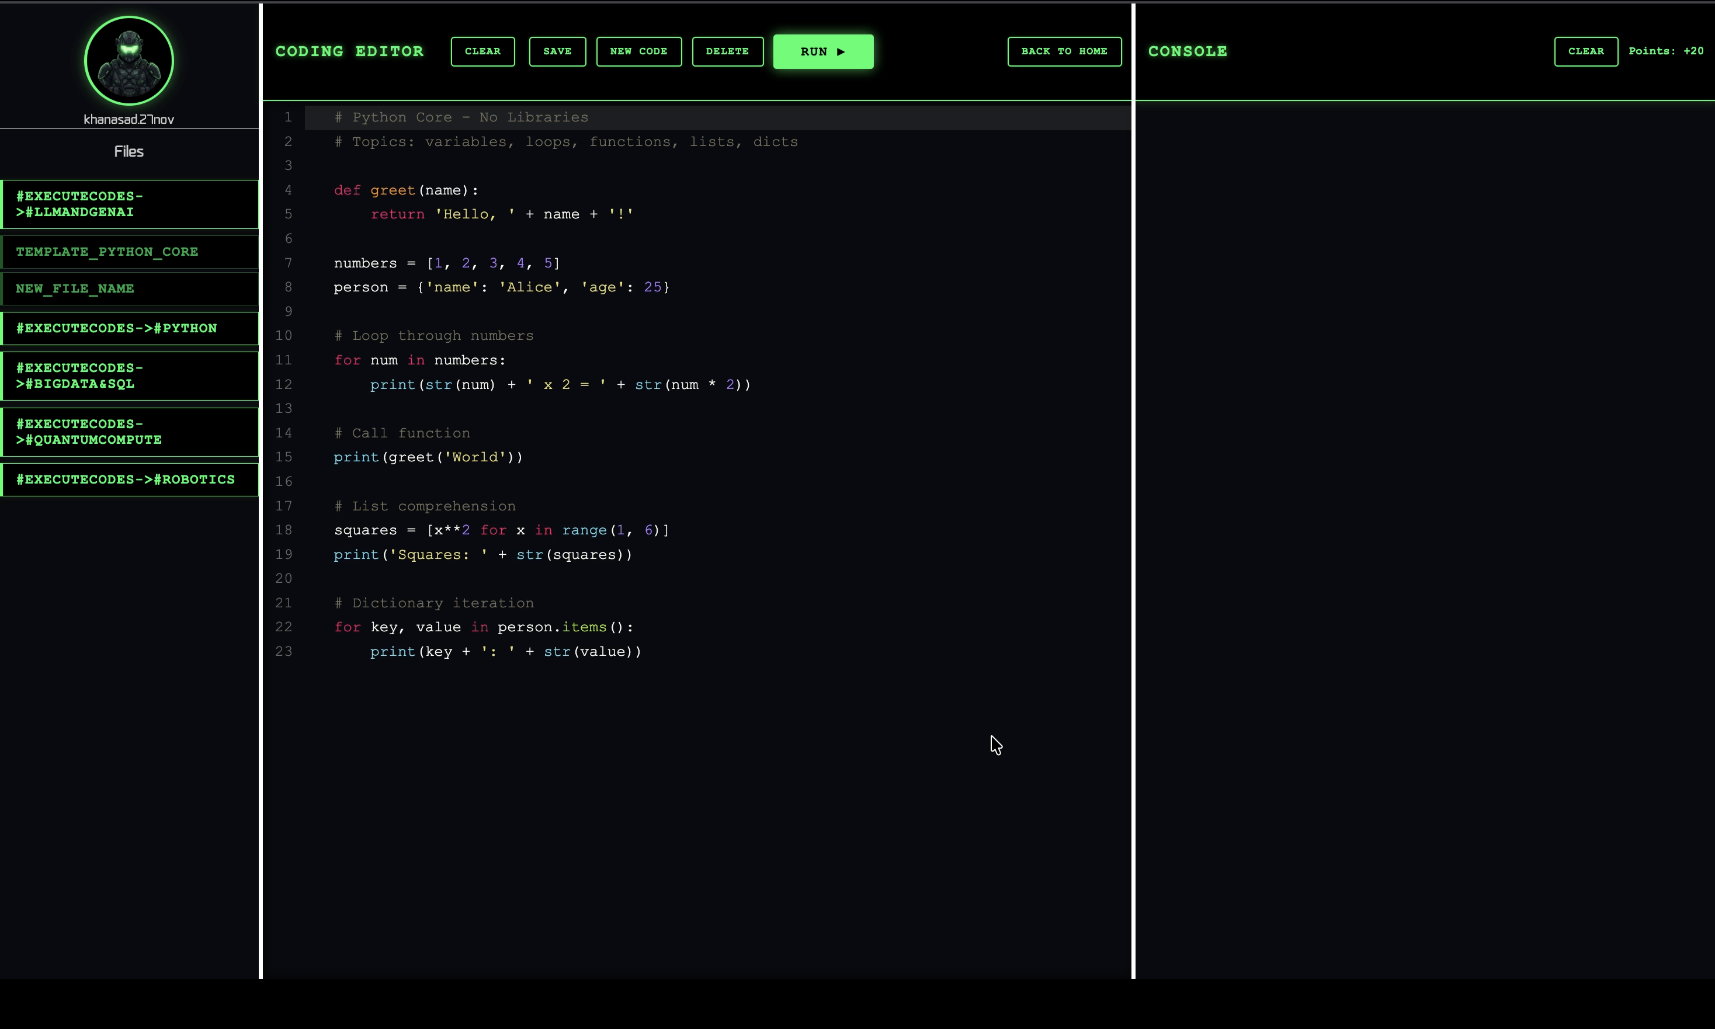Open the #EXECUTECODES->#QUANTUMCOMPUTE folder
Viewport: 1715px width, 1029px height.
[130, 432]
